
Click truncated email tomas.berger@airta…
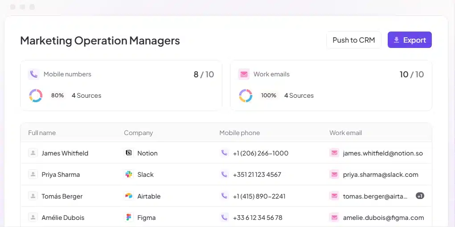(x=375, y=196)
